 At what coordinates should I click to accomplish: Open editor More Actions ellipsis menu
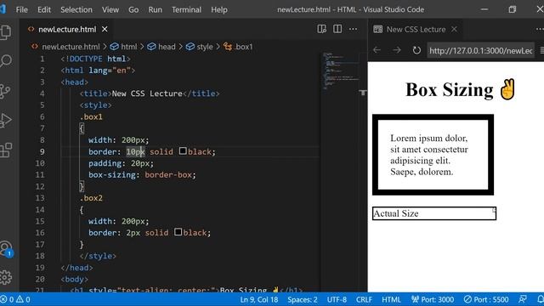point(353,29)
